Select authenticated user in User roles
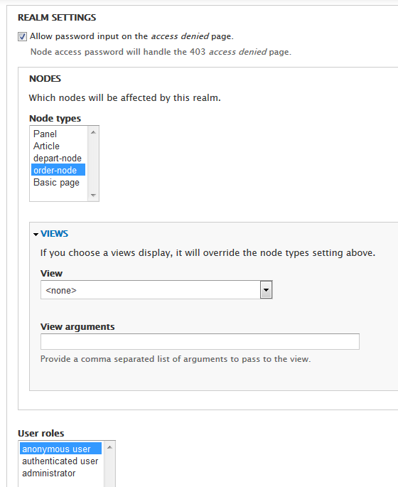Viewport: 398px width, 487px height. 60,461
